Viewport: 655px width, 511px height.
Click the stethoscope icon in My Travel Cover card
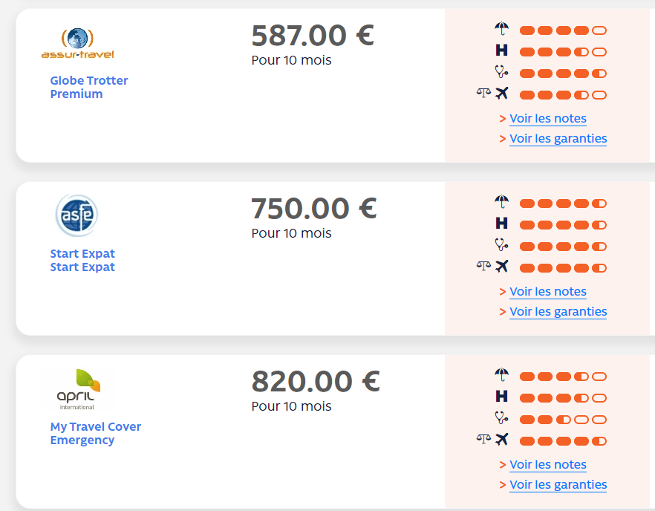(x=502, y=417)
